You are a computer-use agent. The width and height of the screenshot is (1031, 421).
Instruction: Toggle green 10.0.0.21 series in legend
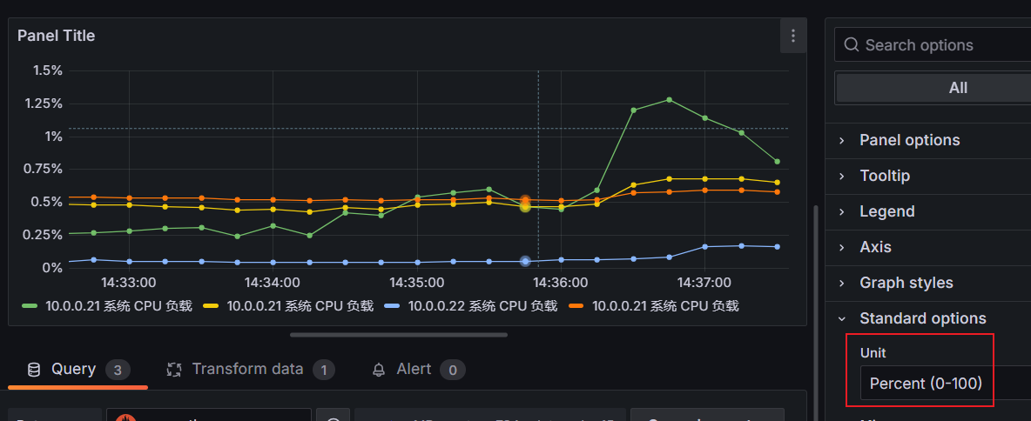coord(106,306)
